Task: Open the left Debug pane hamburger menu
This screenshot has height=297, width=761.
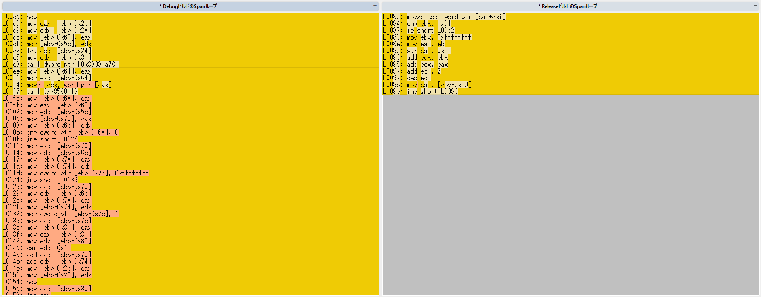Action: 375,6
